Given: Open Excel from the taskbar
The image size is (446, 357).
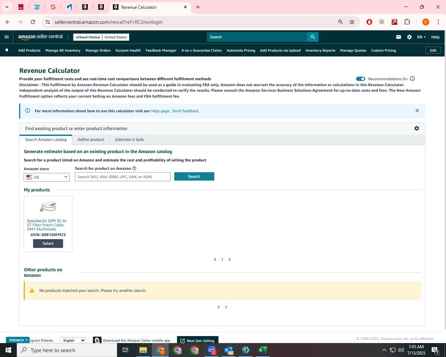Looking at the screenshot, I should [263, 350].
